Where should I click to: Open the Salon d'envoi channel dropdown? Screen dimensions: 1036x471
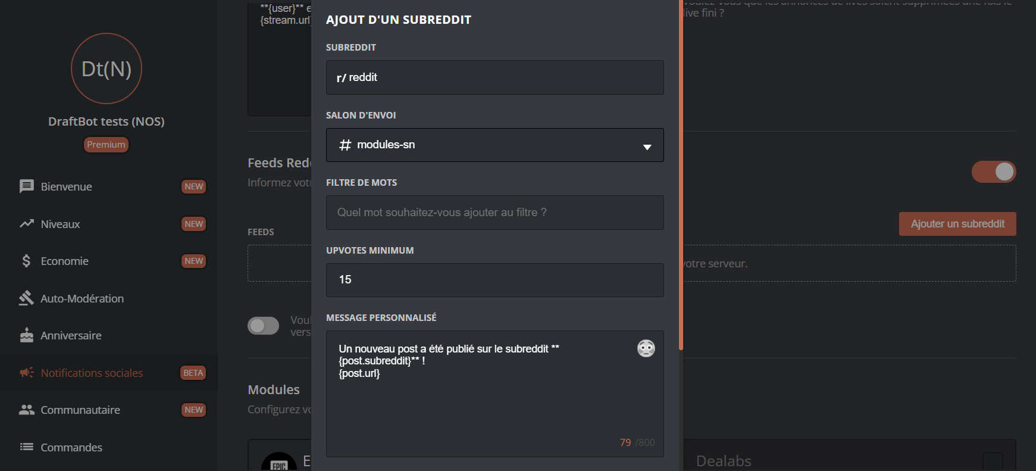494,145
